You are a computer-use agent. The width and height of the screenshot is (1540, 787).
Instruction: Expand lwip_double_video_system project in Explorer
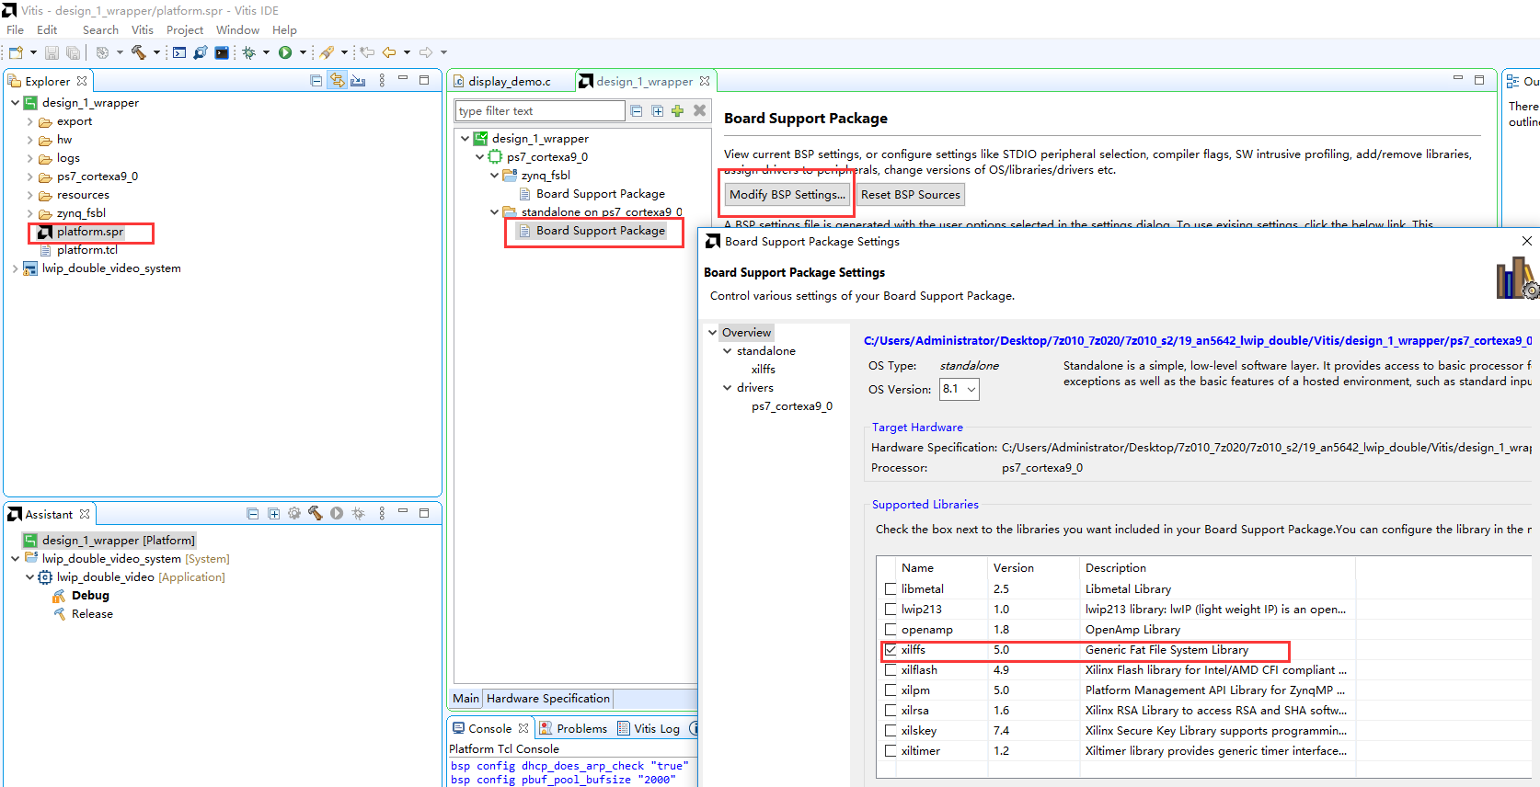(x=15, y=268)
